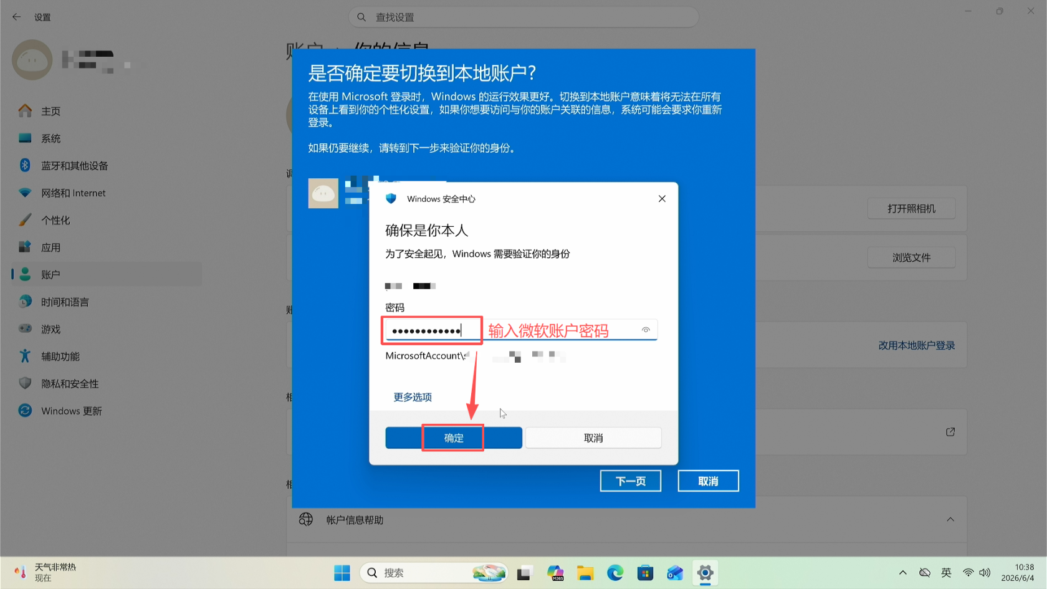1047x589 pixels.
Task: Close the Windows 安全中心 dialog
Action: [662, 199]
